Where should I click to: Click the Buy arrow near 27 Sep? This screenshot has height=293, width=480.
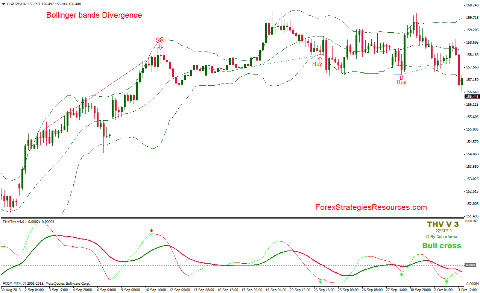[x=401, y=76]
